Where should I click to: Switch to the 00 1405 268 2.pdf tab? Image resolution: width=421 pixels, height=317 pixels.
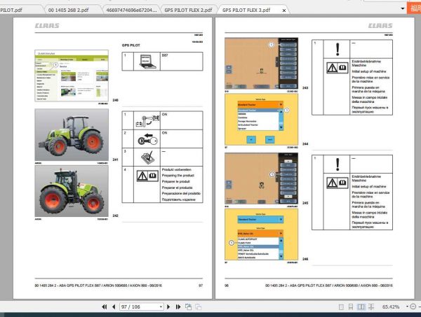[x=68, y=10]
